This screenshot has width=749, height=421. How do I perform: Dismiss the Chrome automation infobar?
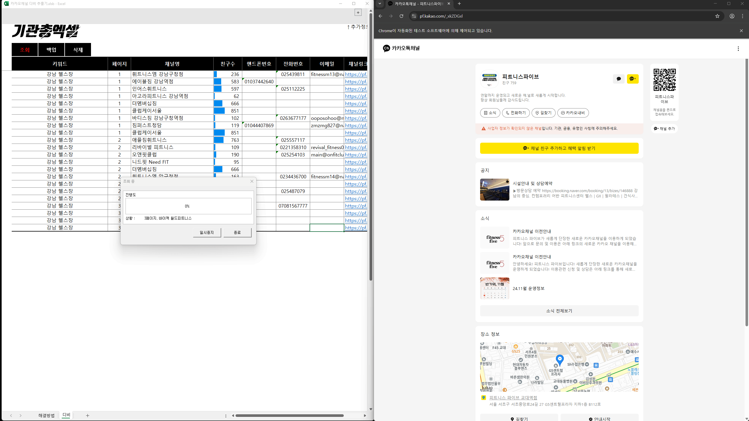741,31
